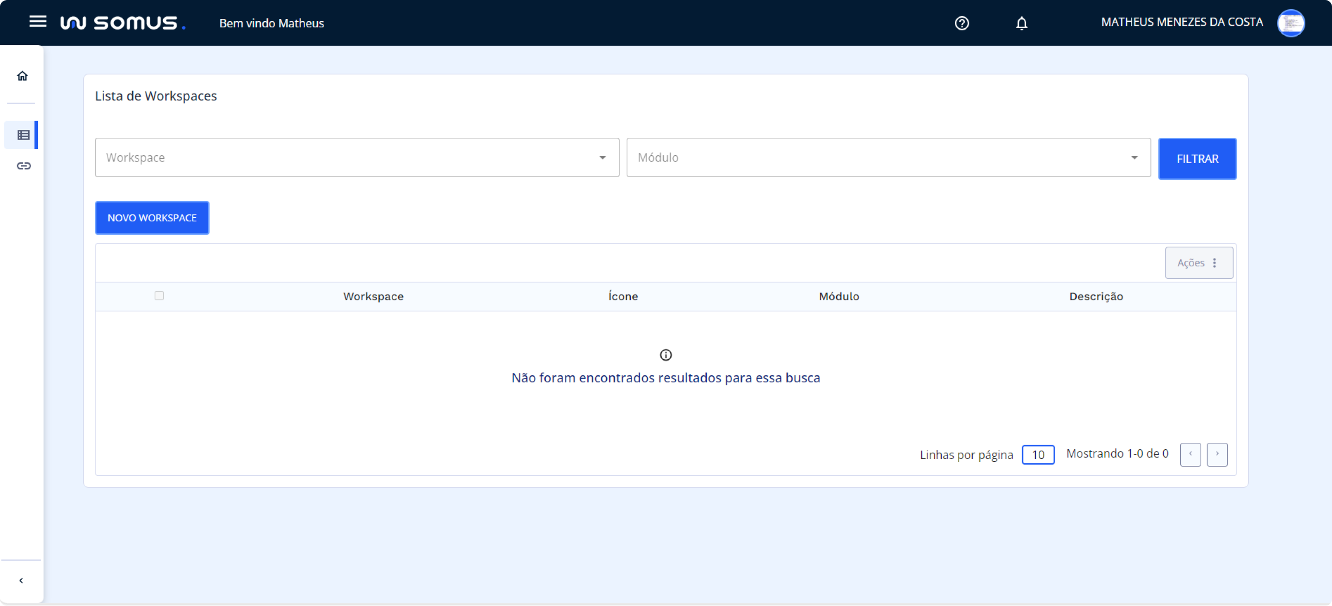Viewport: 1332px width, 606px height.
Task: Go to Home in the sidebar
Action: click(x=22, y=76)
